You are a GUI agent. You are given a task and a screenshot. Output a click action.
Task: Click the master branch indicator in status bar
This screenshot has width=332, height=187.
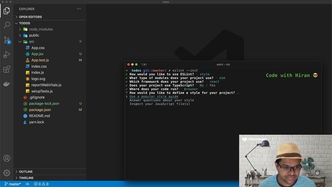tap(12, 184)
